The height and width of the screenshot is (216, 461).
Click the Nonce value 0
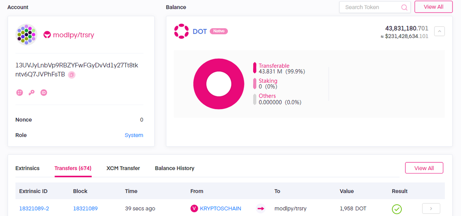click(142, 120)
